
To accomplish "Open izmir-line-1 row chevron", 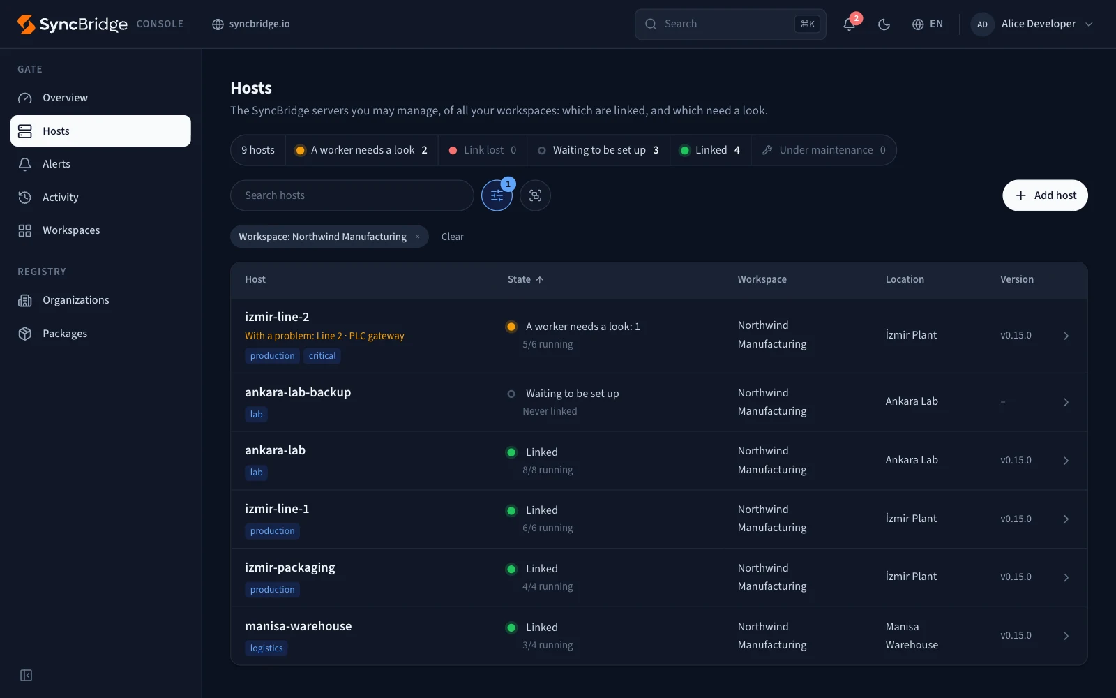I will click(1066, 519).
